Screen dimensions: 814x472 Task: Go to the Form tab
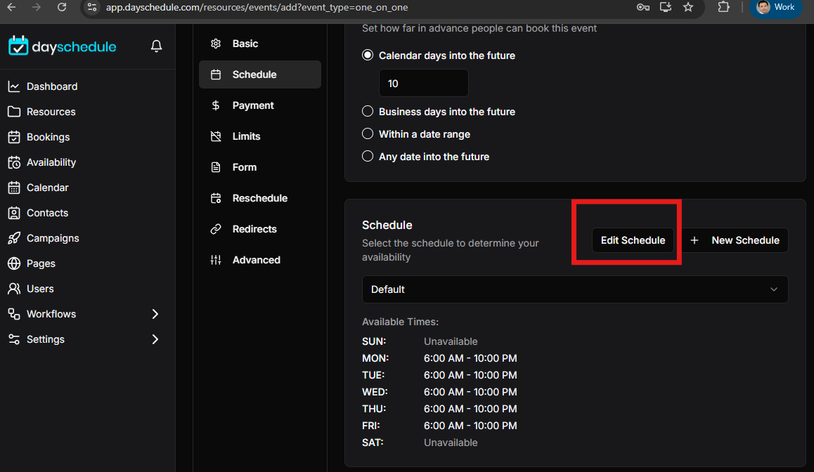259,167
